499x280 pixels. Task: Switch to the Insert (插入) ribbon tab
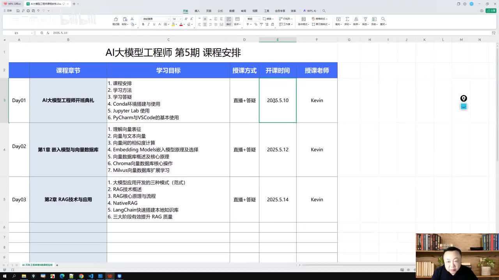pyautogui.click(x=197, y=11)
